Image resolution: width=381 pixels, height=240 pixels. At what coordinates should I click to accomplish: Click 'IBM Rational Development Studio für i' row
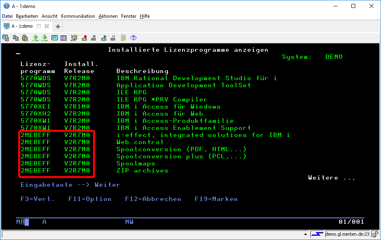196,78
